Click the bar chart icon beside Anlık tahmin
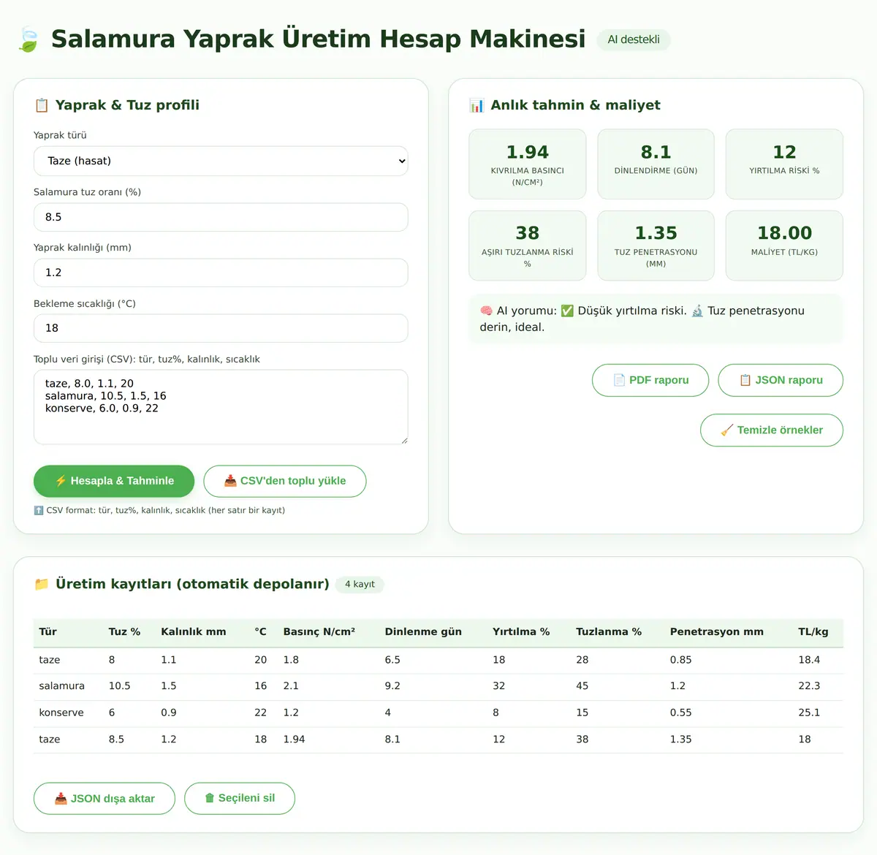Image resolution: width=877 pixels, height=855 pixels. click(477, 105)
